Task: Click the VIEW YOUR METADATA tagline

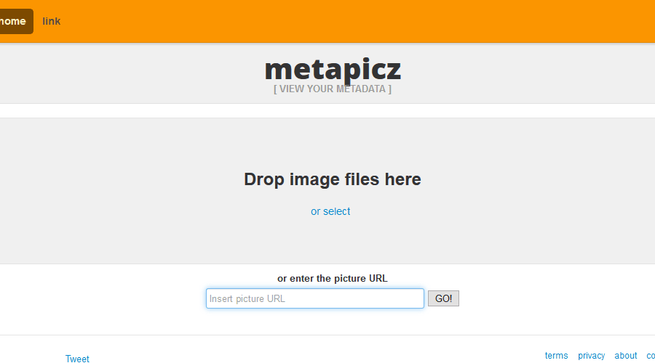Action: (x=333, y=89)
